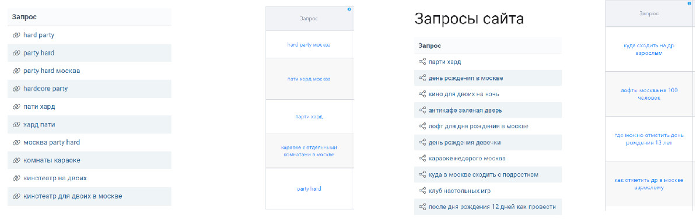Open "кинотеатр для двоих в москве" query

pyautogui.click(x=73, y=196)
